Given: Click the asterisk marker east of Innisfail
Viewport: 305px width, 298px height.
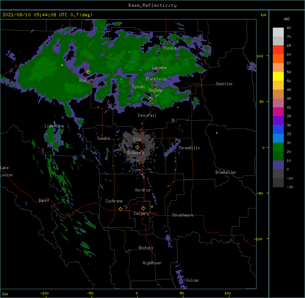Looking at the screenshot, I should click(178, 108).
